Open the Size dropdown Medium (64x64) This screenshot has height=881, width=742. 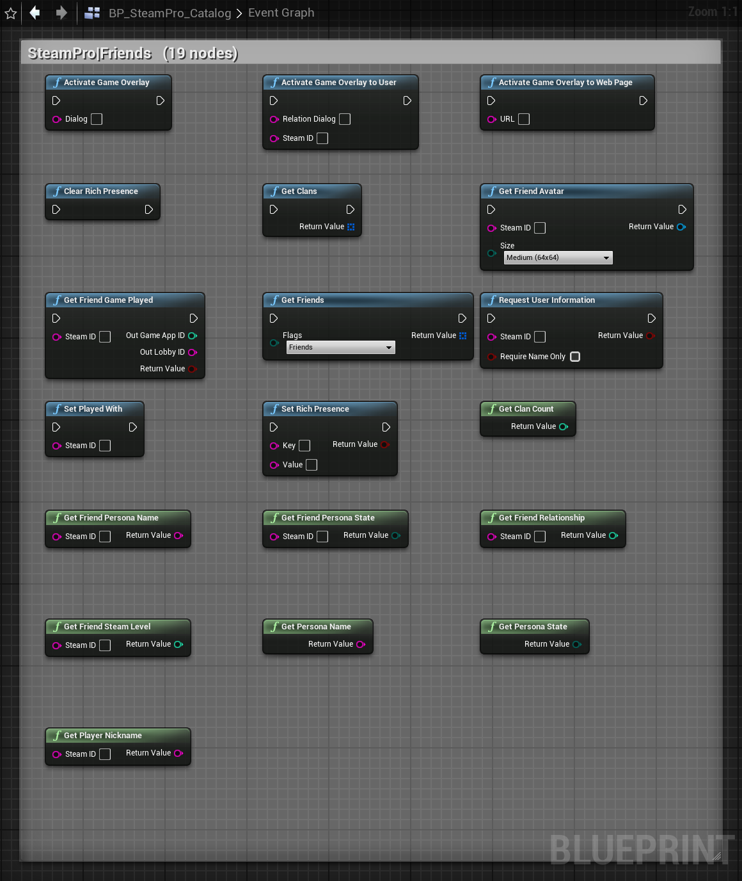[x=558, y=257]
